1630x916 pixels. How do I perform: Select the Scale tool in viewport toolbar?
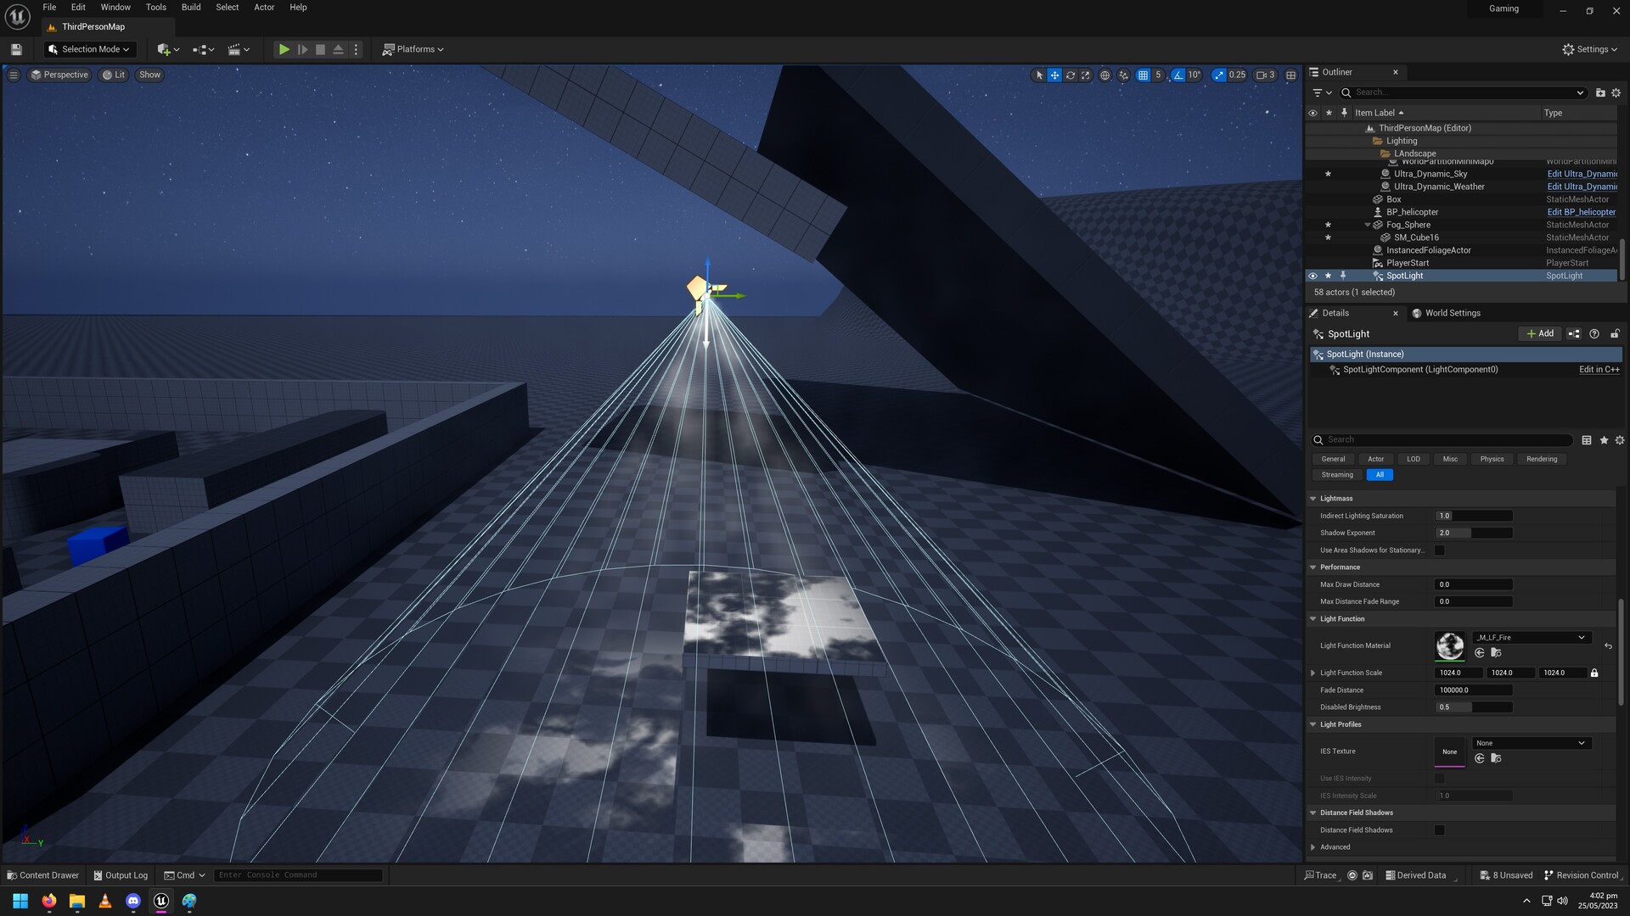(1085, 75)
